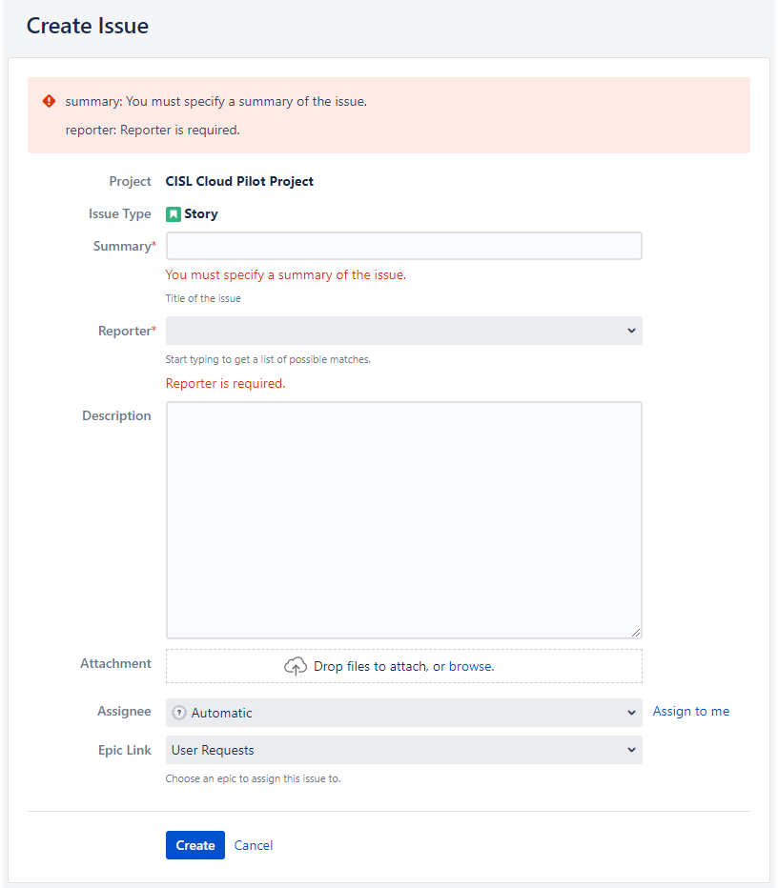Click the browse link for attachments
778x888 pixels.
[470, 666]
